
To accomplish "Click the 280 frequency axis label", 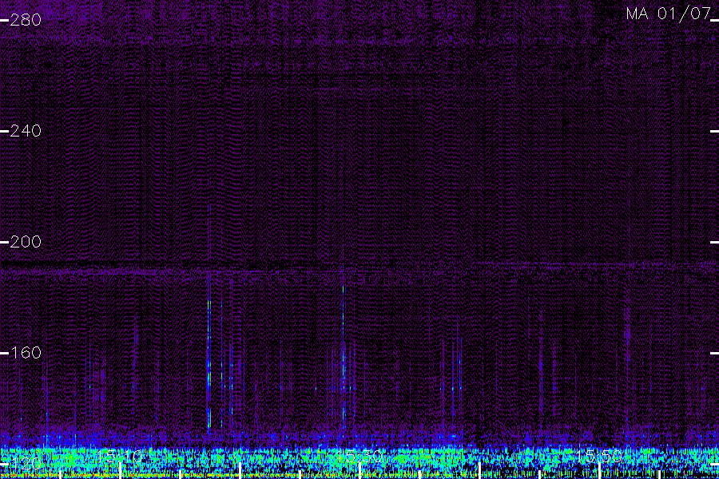I will click(26, 20).
